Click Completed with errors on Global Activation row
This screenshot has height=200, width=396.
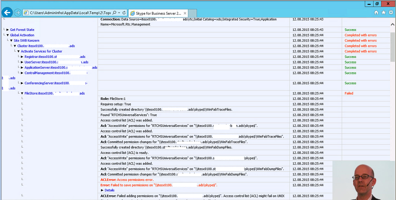[x=360, y=35]
